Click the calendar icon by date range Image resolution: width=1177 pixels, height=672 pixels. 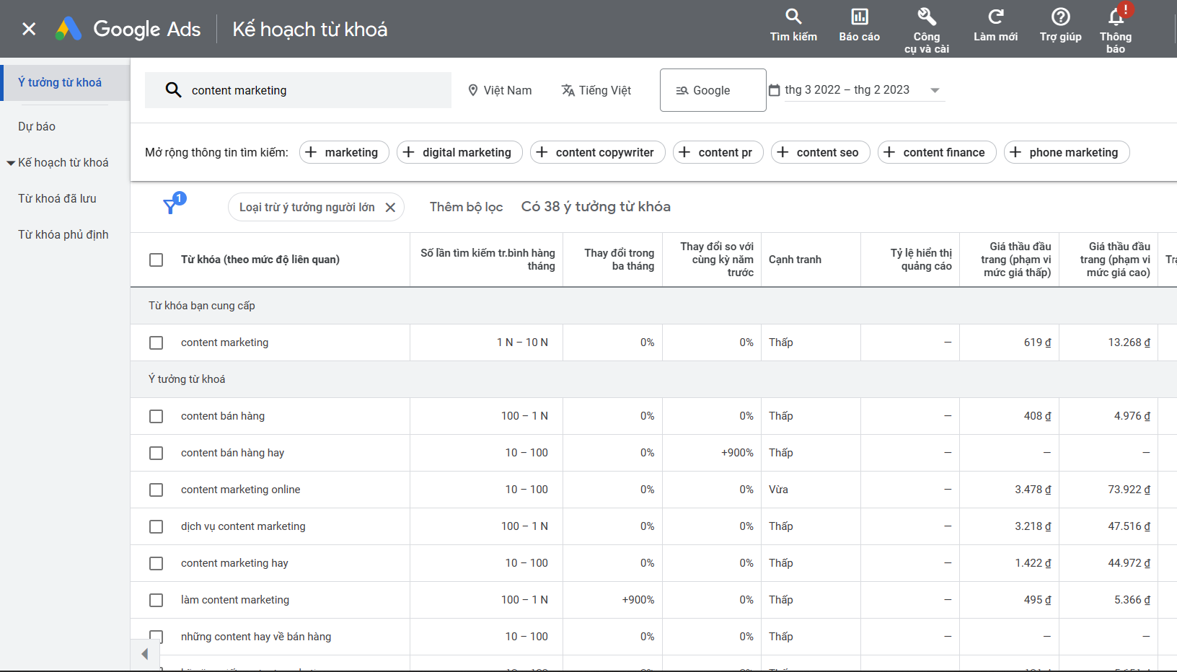[775, 90]
